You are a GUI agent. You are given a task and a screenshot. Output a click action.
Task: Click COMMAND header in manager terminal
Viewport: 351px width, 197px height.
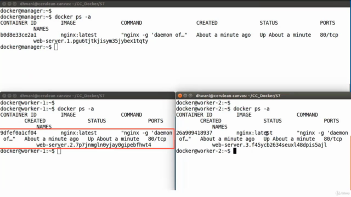(132, 23)
